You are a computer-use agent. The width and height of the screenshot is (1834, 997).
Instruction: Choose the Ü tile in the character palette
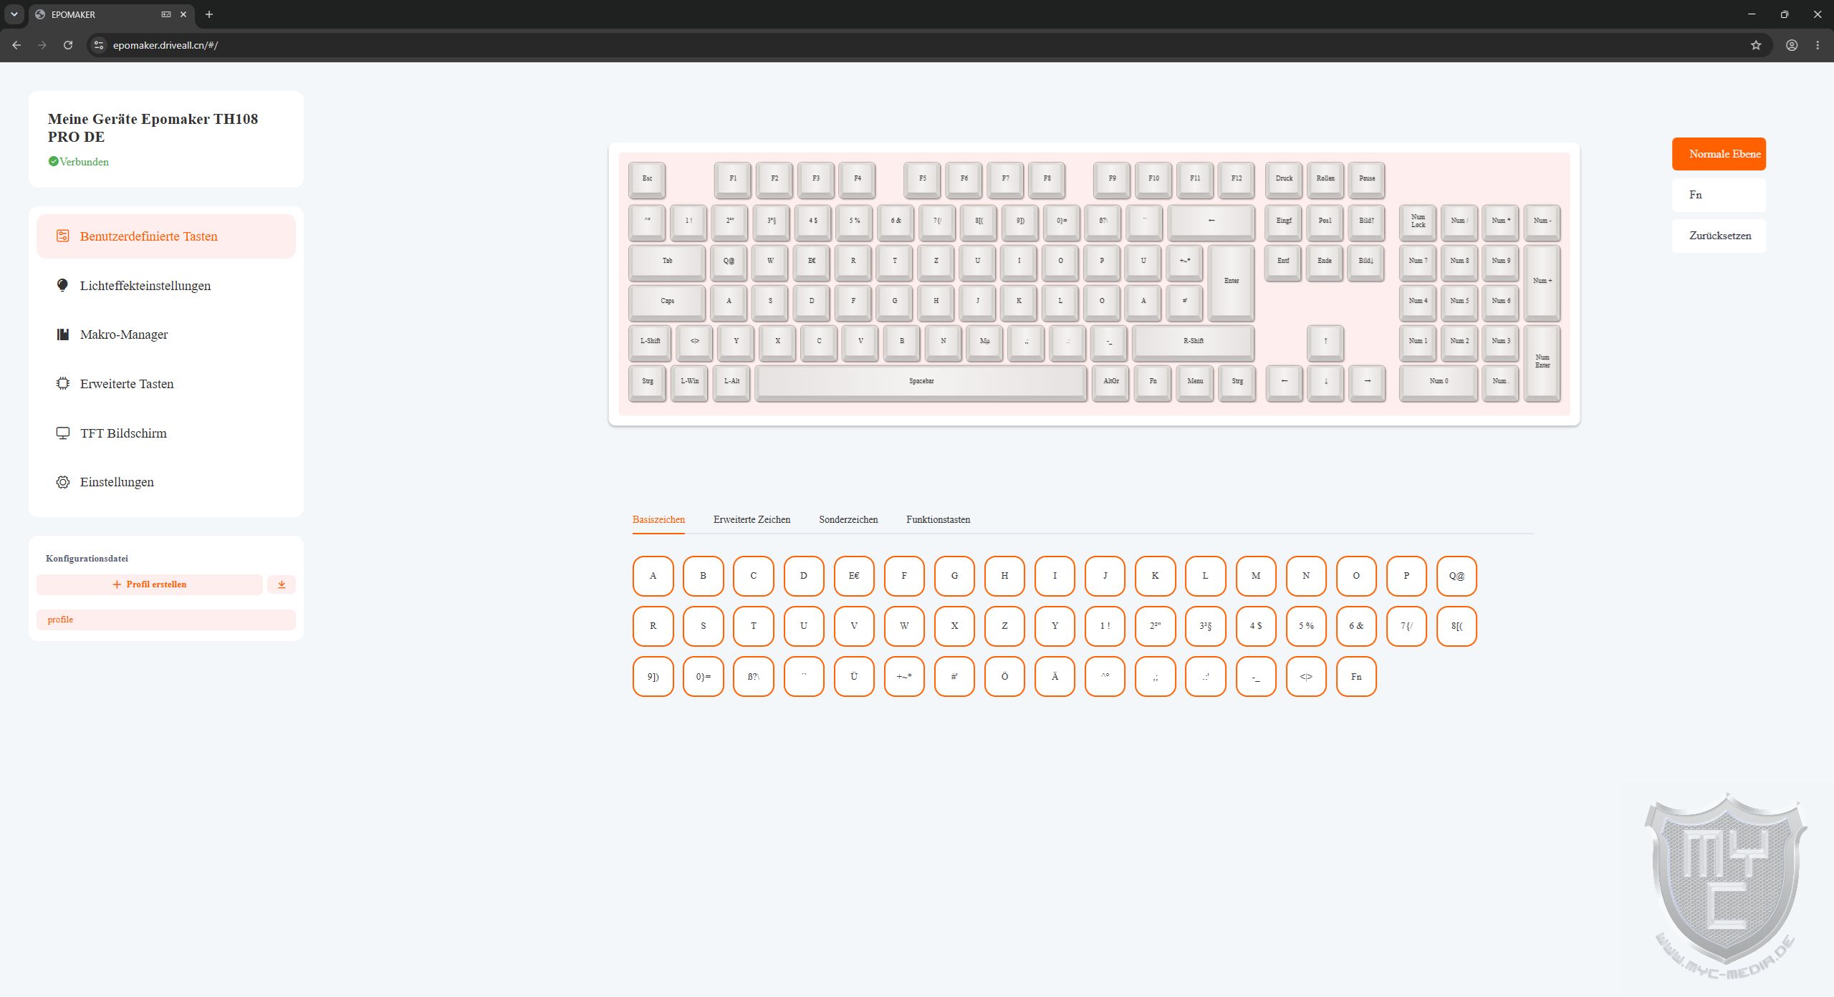854,676
